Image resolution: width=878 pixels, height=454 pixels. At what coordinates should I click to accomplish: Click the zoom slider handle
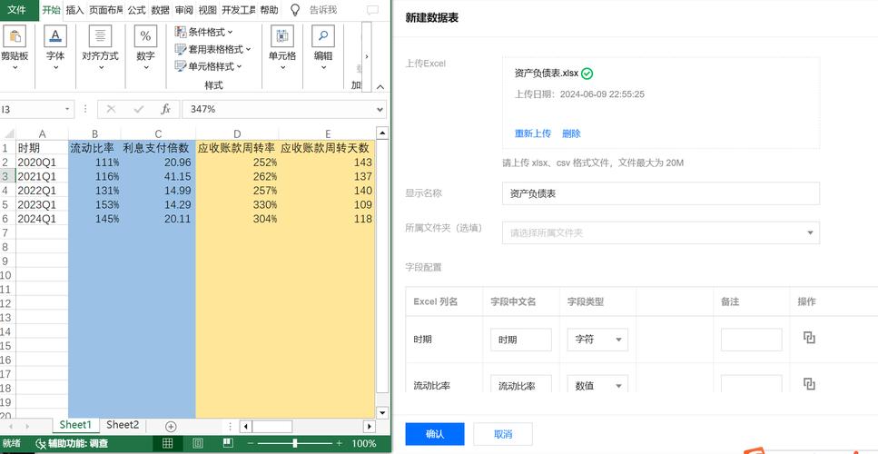[295, 443]
